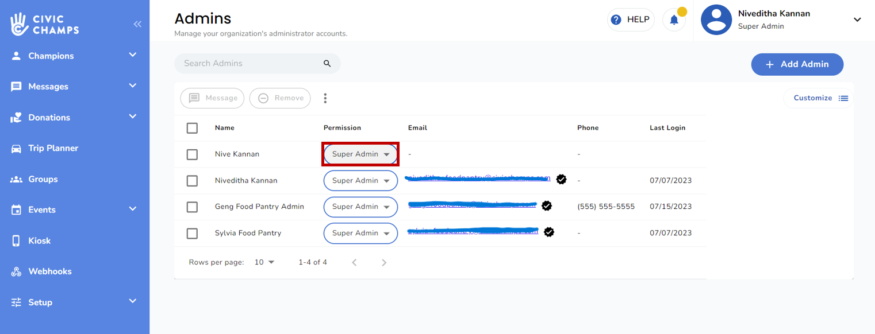
Task: Collapse the sidebar with double-chevron icon
Action: (x=137, y=24)
